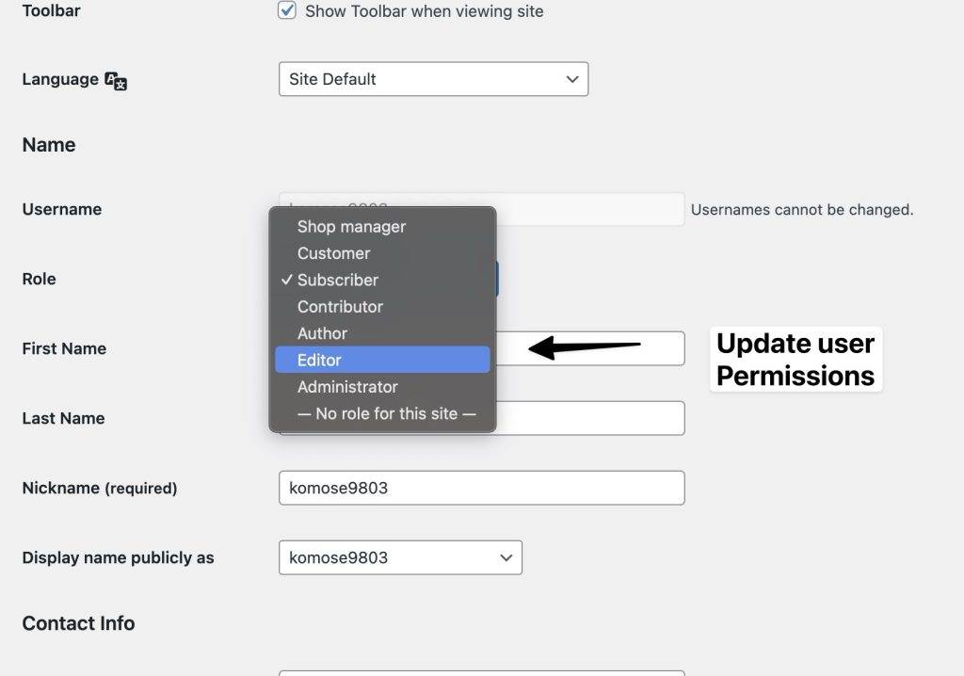Toggle the Show Toolbar when viewing site checkbox
The height and width of the screenshot is (676, 964).
287,11
